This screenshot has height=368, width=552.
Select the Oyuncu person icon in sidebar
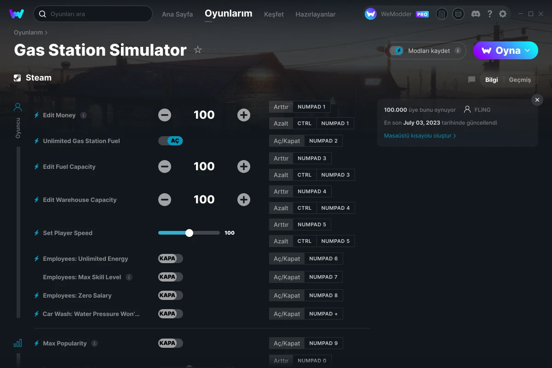coord(17,107)
